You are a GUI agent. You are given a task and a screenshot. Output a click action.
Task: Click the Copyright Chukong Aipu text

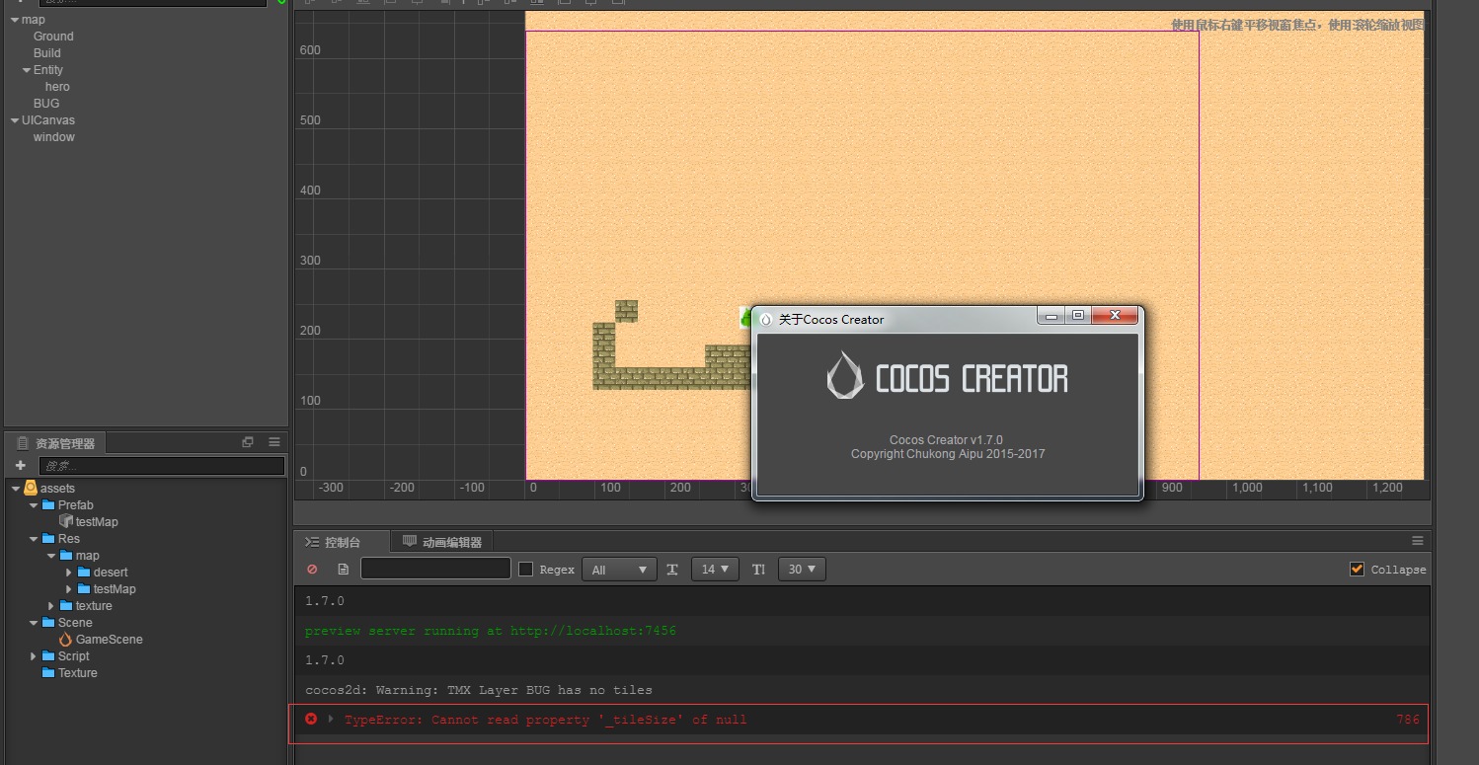[948, 454]
